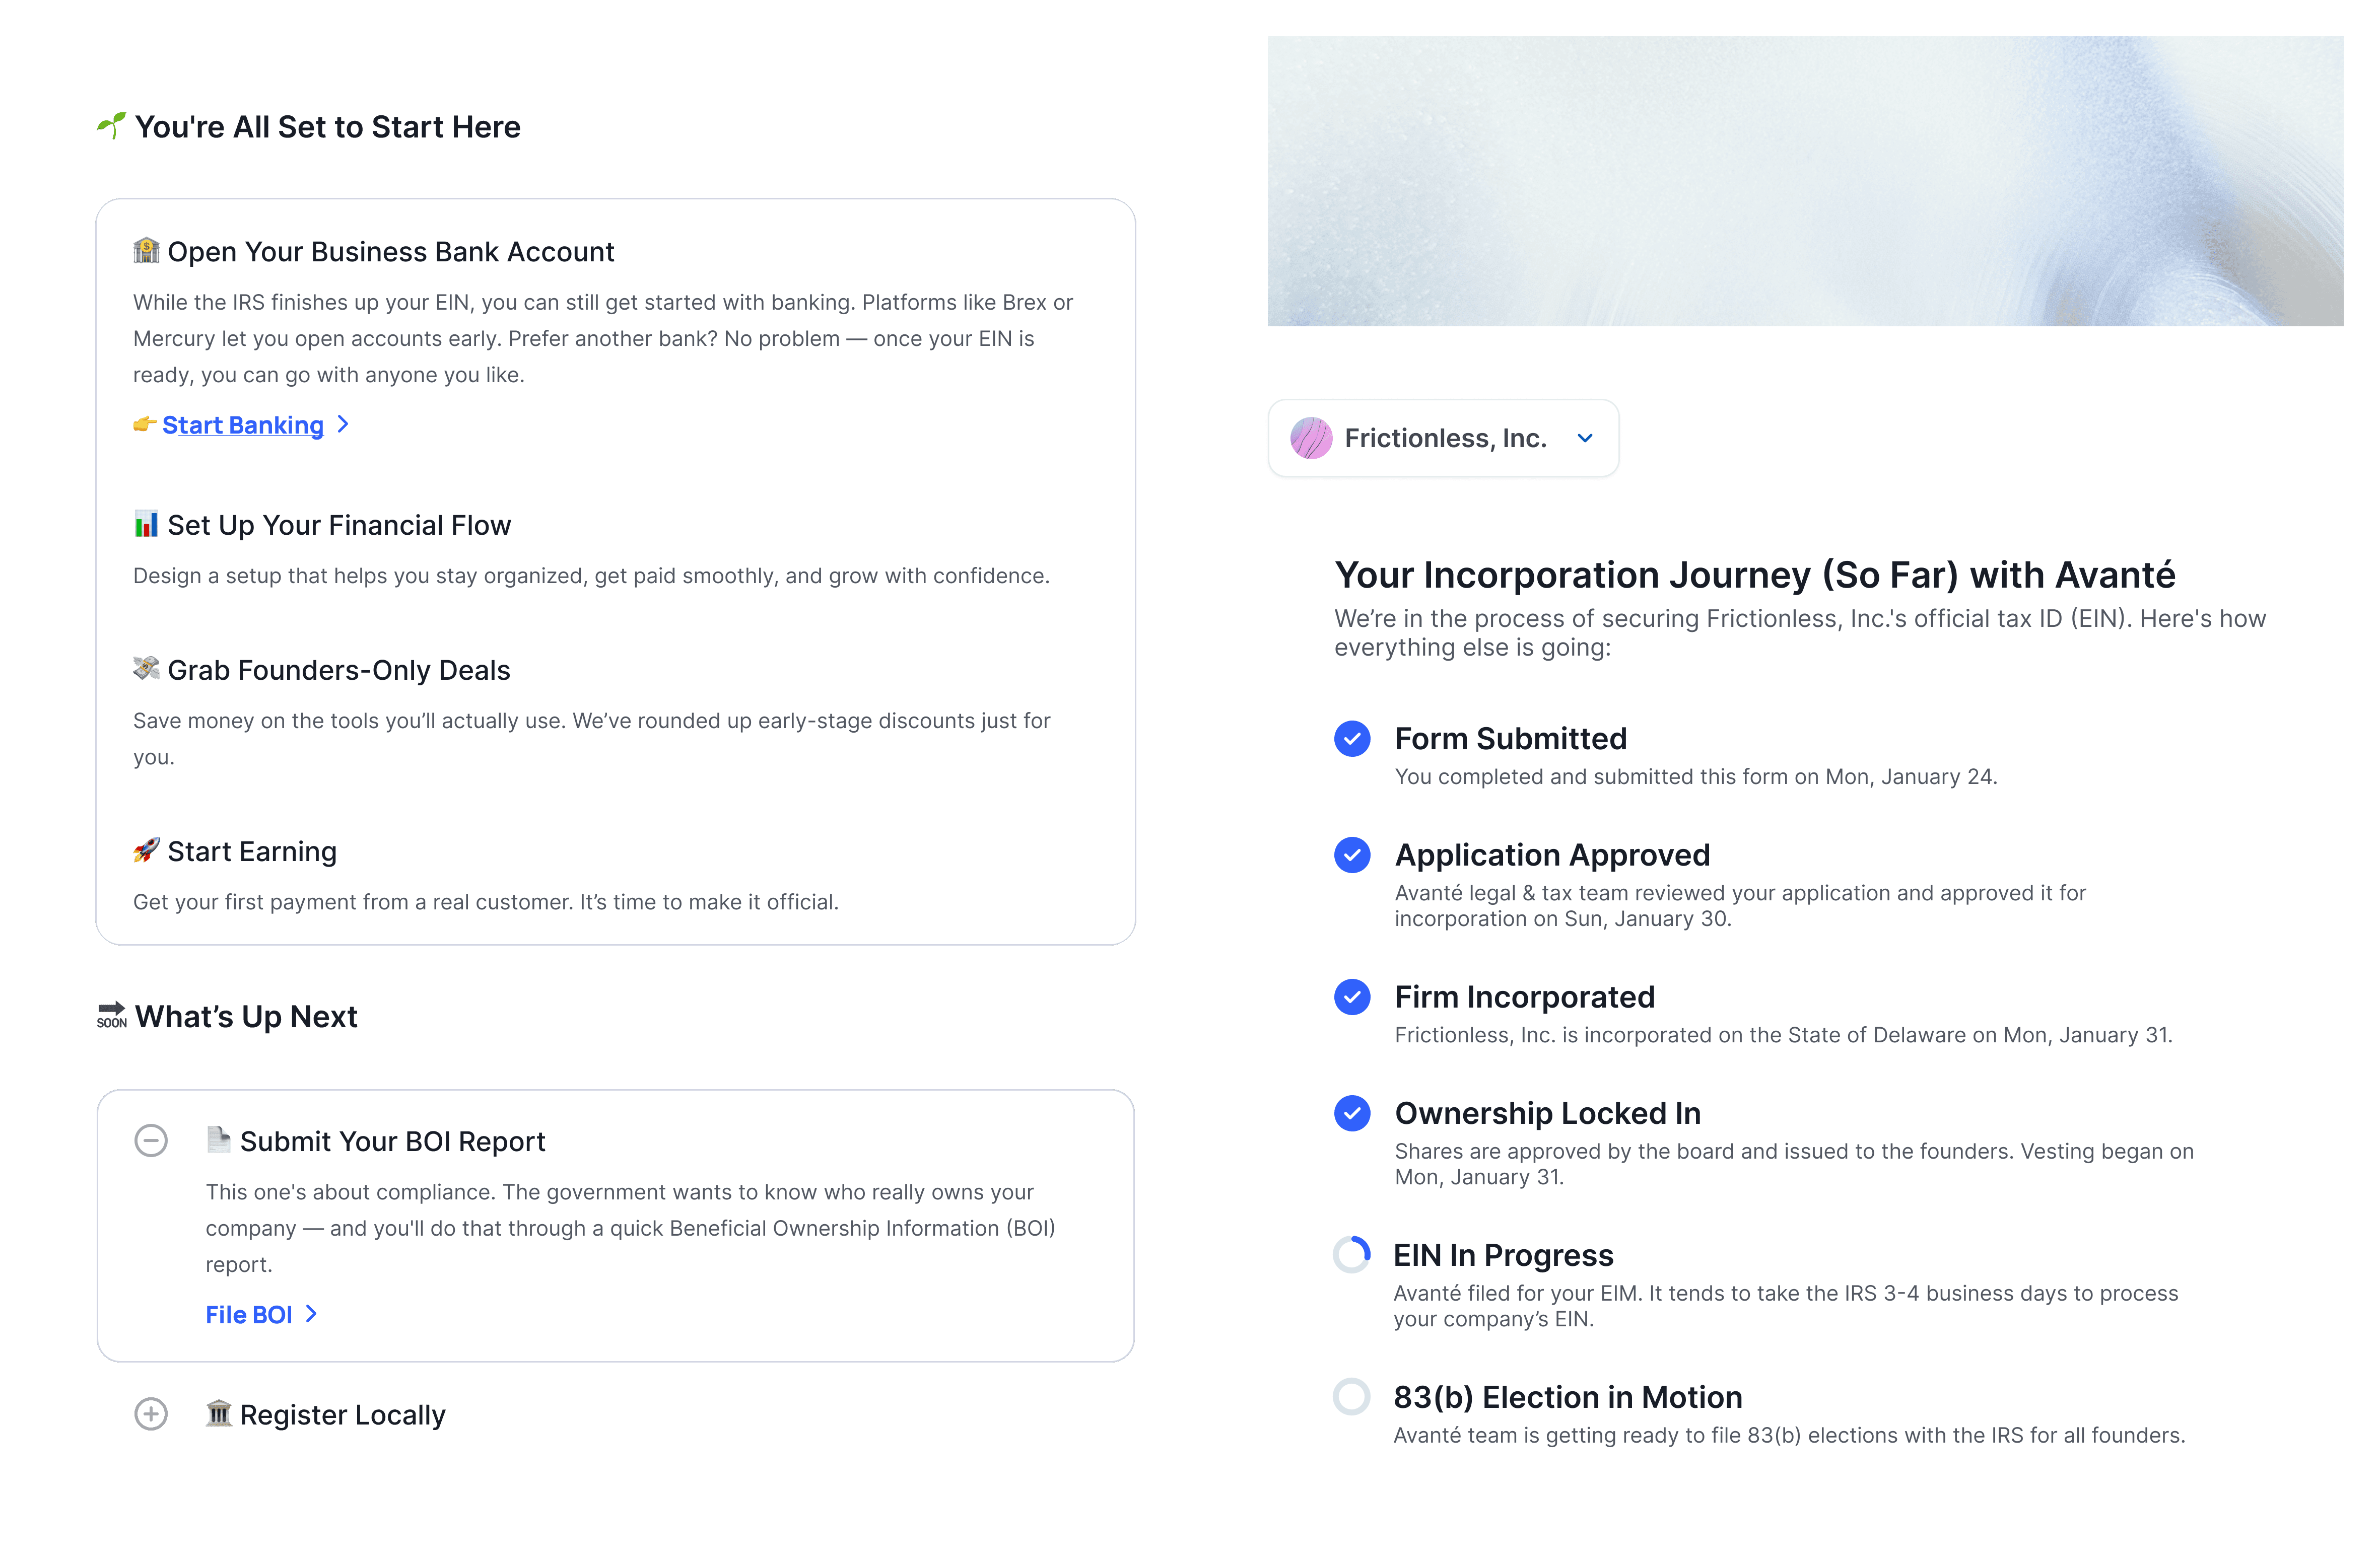Viewport: 2380px width, 1568px height.
Task: Open the Frictionless, Inc. company dropdown
Action: (1443, 438)
